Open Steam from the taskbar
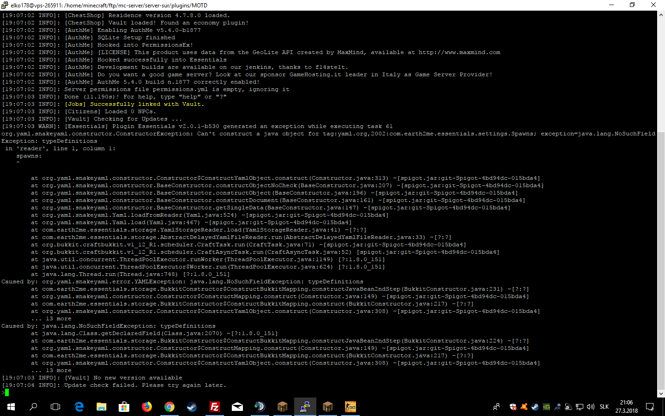665x416 pixels. 192,407
